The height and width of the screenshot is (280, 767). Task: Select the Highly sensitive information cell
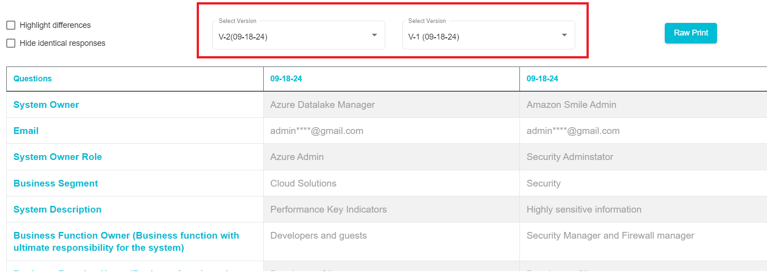coord(643,209)
